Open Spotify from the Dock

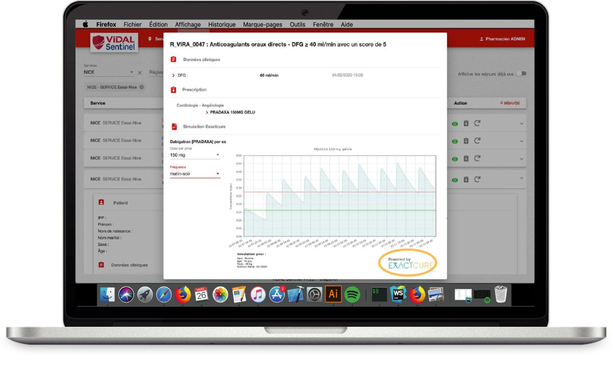352,294
